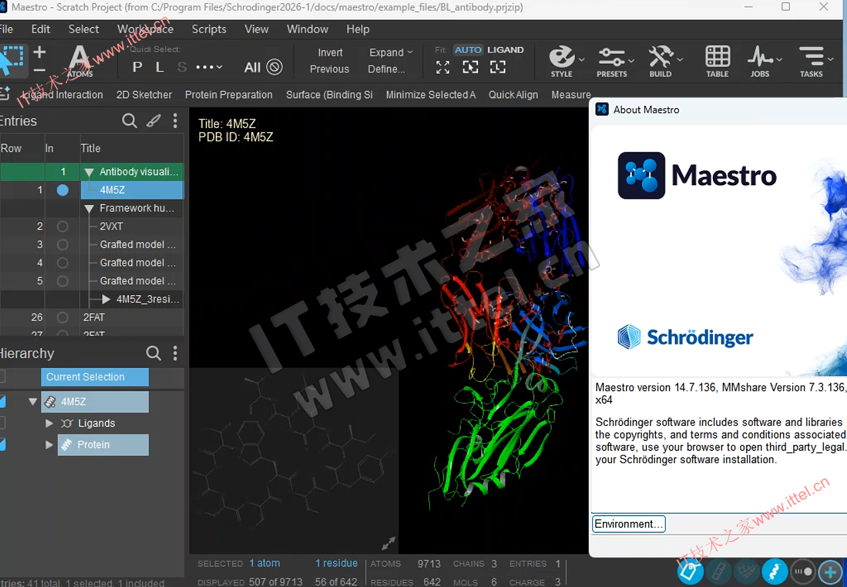
Task: Click the Environment... button
Action: coord(628,524)
